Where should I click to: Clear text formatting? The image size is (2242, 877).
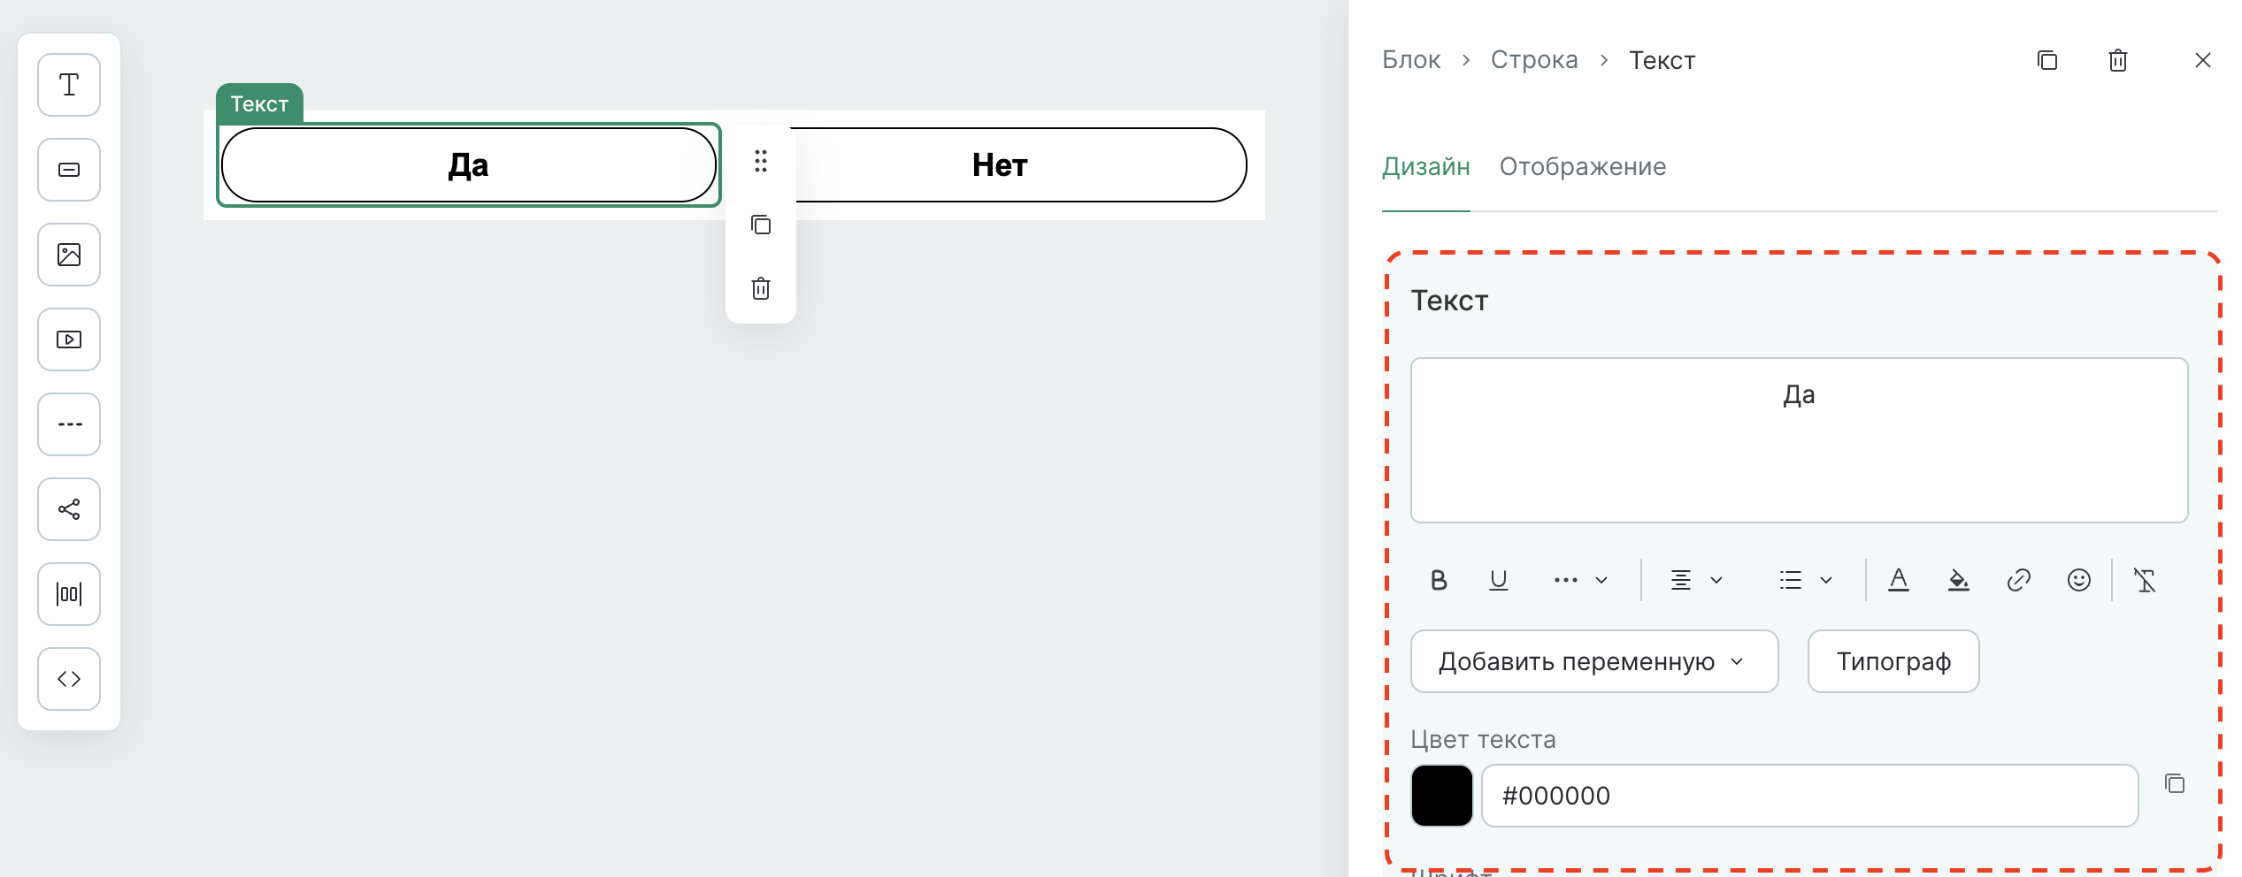2145,580
